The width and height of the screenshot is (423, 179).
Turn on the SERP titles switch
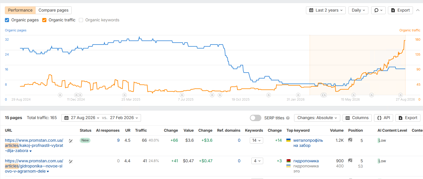tap(255, 118)
